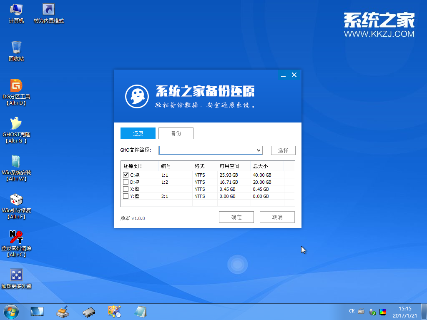
Task: Open 加载更多外置 to load more tools
Action: tap(16, 275)
